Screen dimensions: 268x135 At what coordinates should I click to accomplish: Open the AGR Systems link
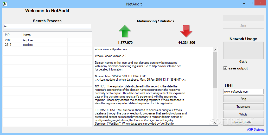point(256,130)
